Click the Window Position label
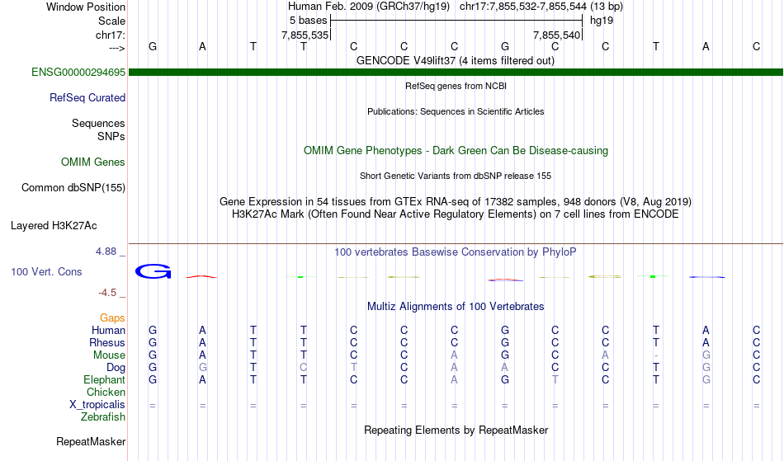 point(86,7)
